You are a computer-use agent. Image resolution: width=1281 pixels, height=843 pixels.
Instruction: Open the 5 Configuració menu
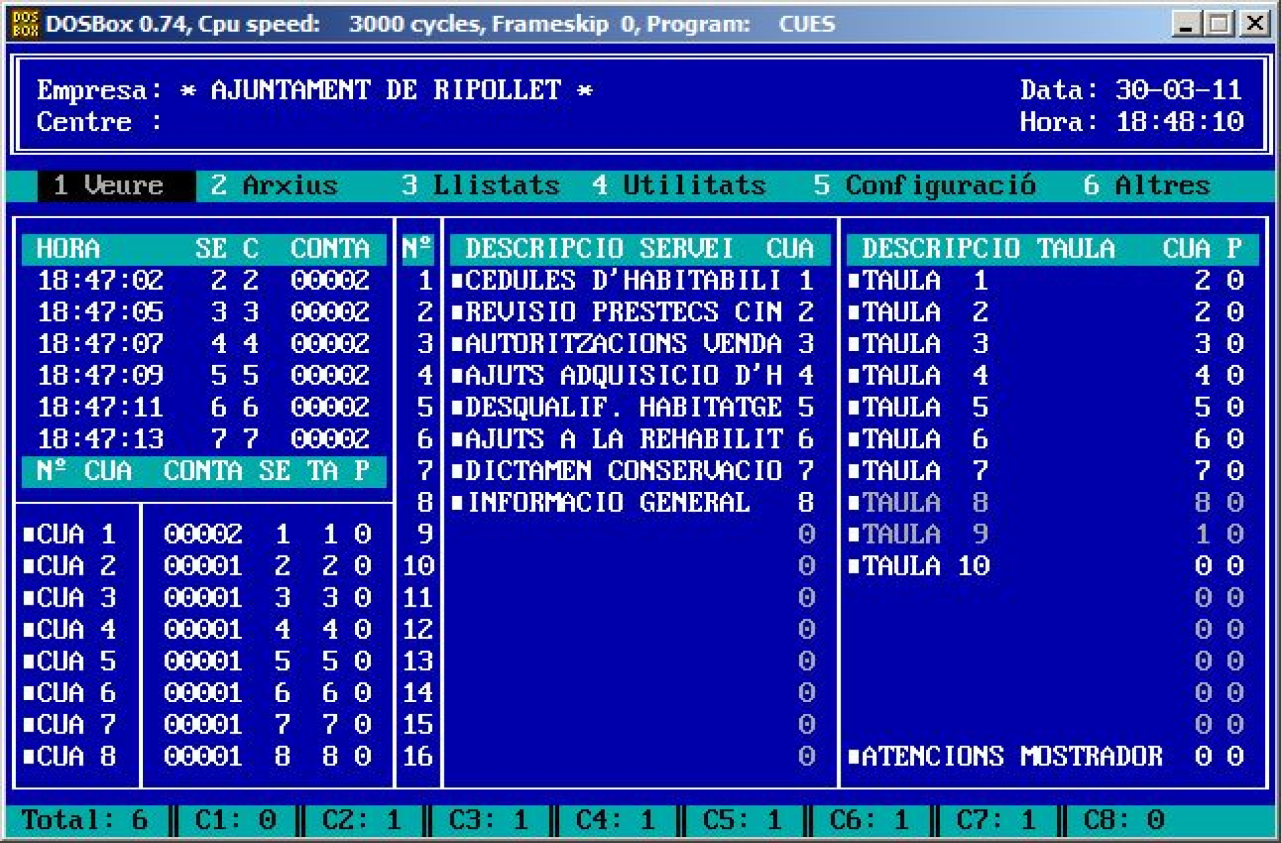924,185
